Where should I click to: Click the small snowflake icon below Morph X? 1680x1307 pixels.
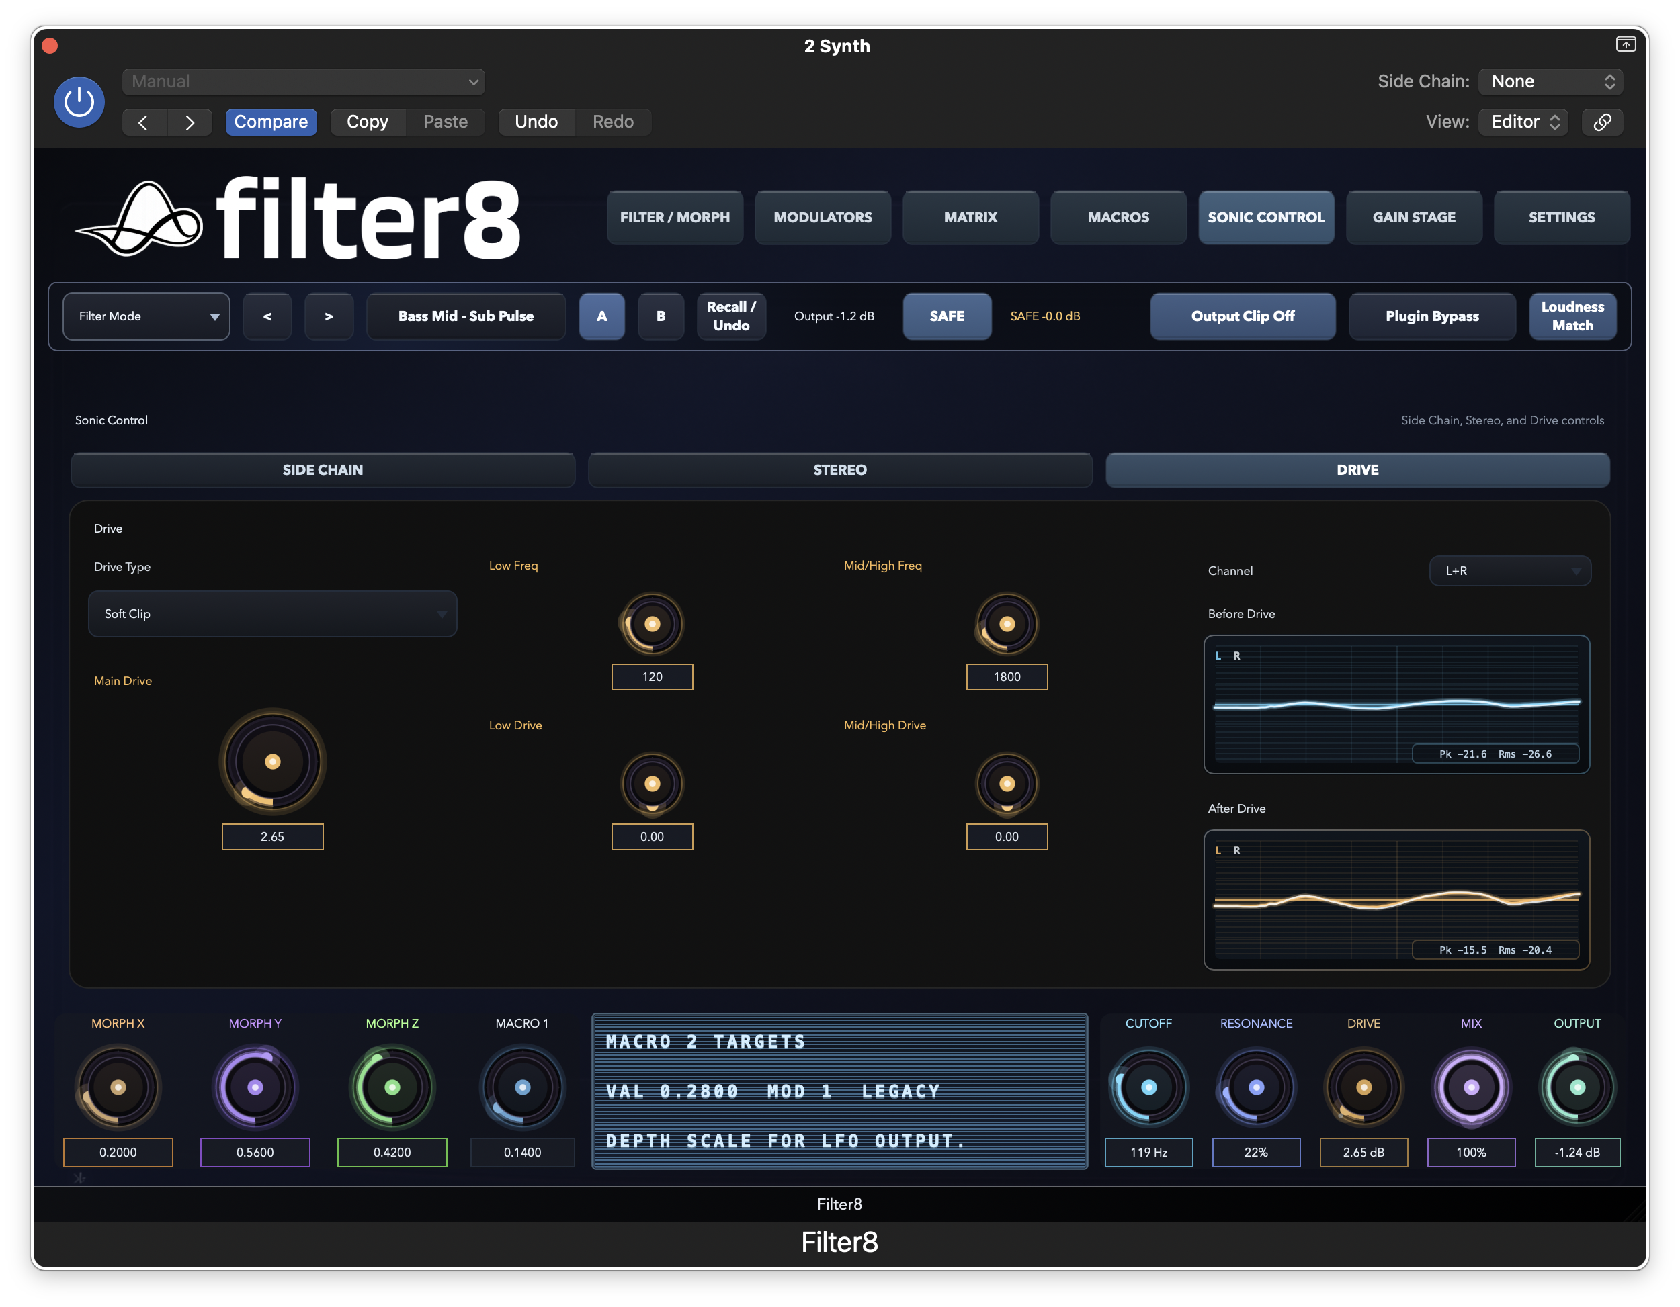(80, 1177)
